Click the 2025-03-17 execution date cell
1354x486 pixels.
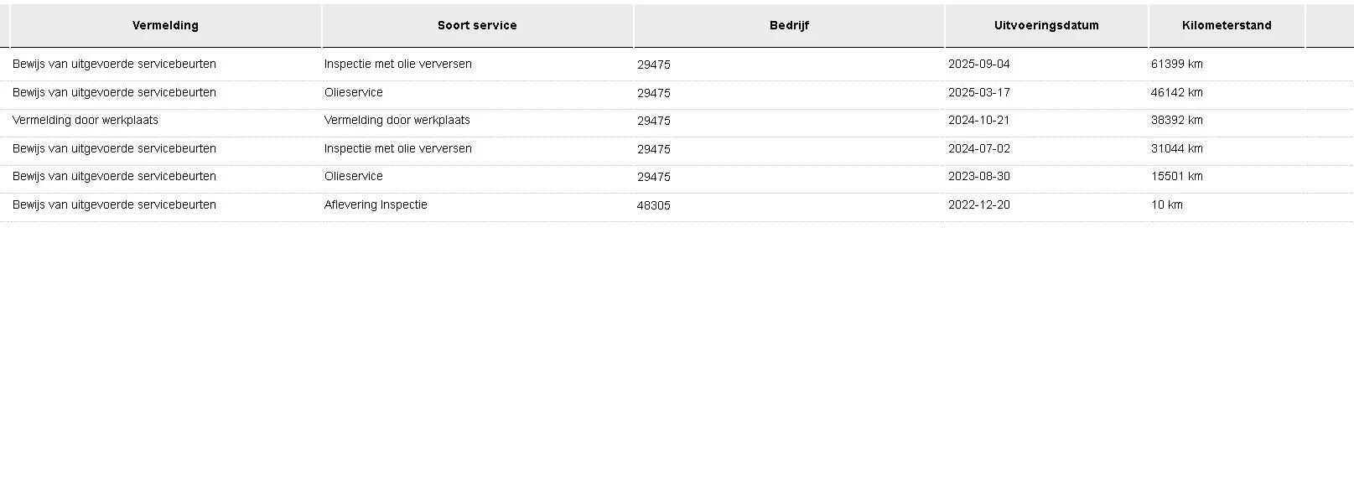click(979, 92)
